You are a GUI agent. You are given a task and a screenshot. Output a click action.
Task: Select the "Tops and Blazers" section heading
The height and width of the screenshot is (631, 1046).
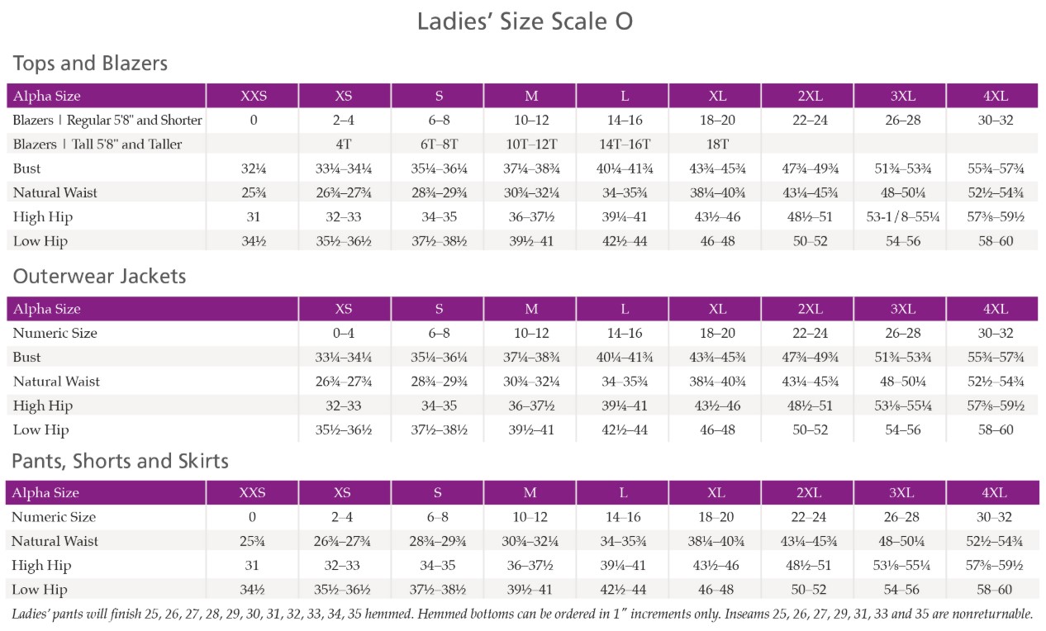click(90, 64)
